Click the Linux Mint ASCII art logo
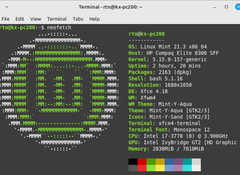Screen dimensions: 240x175 [60, 91]
